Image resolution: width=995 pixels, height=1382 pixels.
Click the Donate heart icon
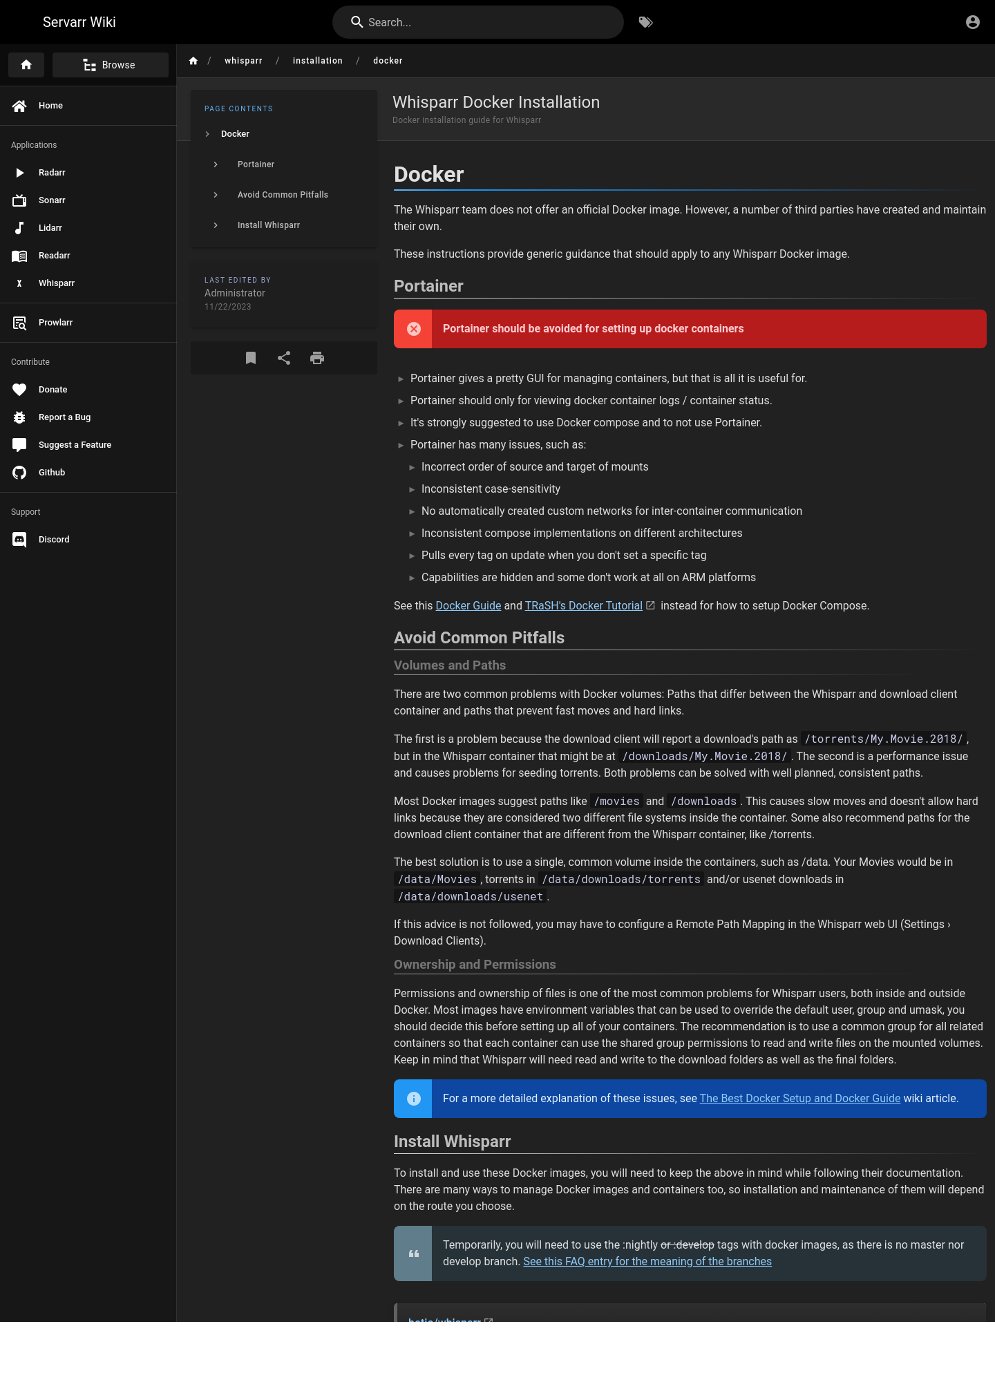(x=19, y=390)
